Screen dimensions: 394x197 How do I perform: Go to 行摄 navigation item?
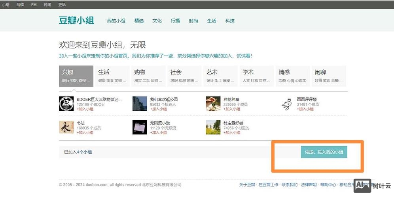[x=175, y=21]
